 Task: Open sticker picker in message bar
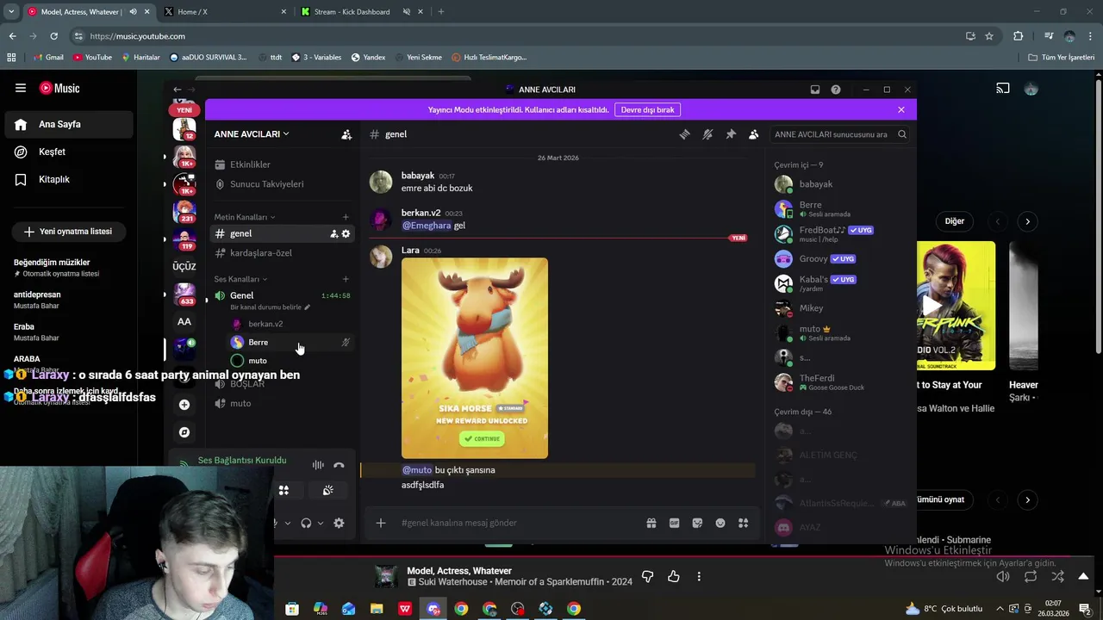tap(697, 523)
